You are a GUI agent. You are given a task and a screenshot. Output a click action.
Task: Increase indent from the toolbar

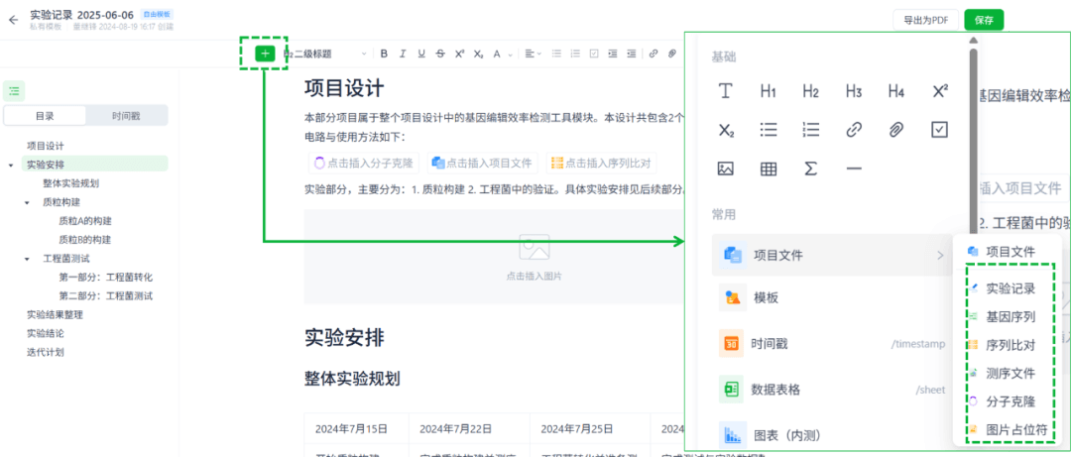[613, 54]
